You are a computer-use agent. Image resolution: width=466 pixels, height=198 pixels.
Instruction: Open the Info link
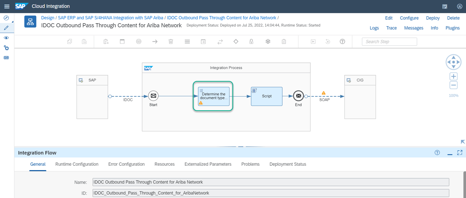click(434, 28)
